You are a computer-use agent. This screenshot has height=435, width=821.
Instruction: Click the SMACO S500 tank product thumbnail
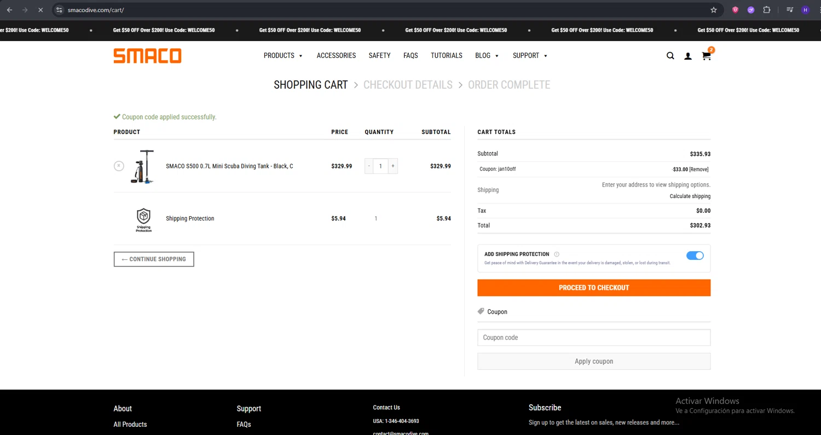143,166
